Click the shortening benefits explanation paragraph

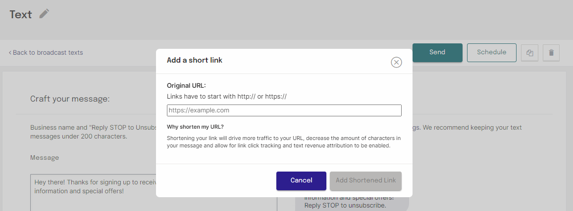pyautogui.click(x=284, y=141)
